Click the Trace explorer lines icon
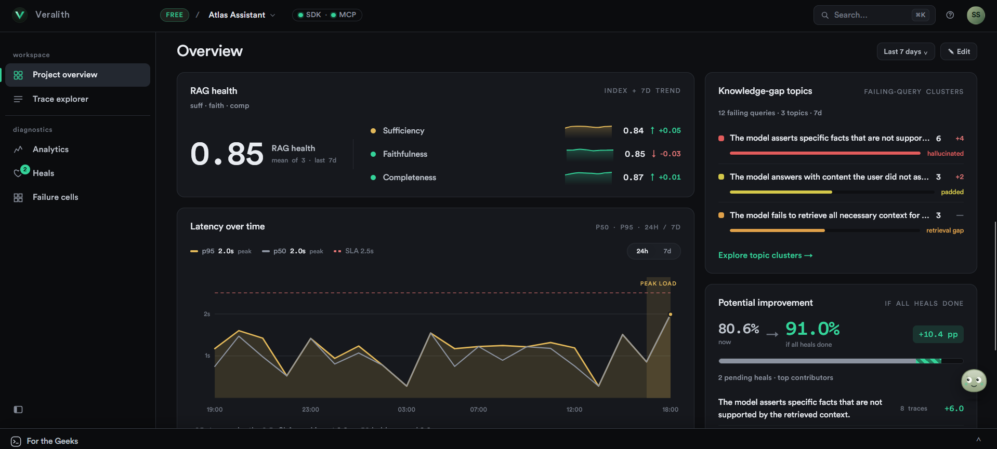 (18, 99)
